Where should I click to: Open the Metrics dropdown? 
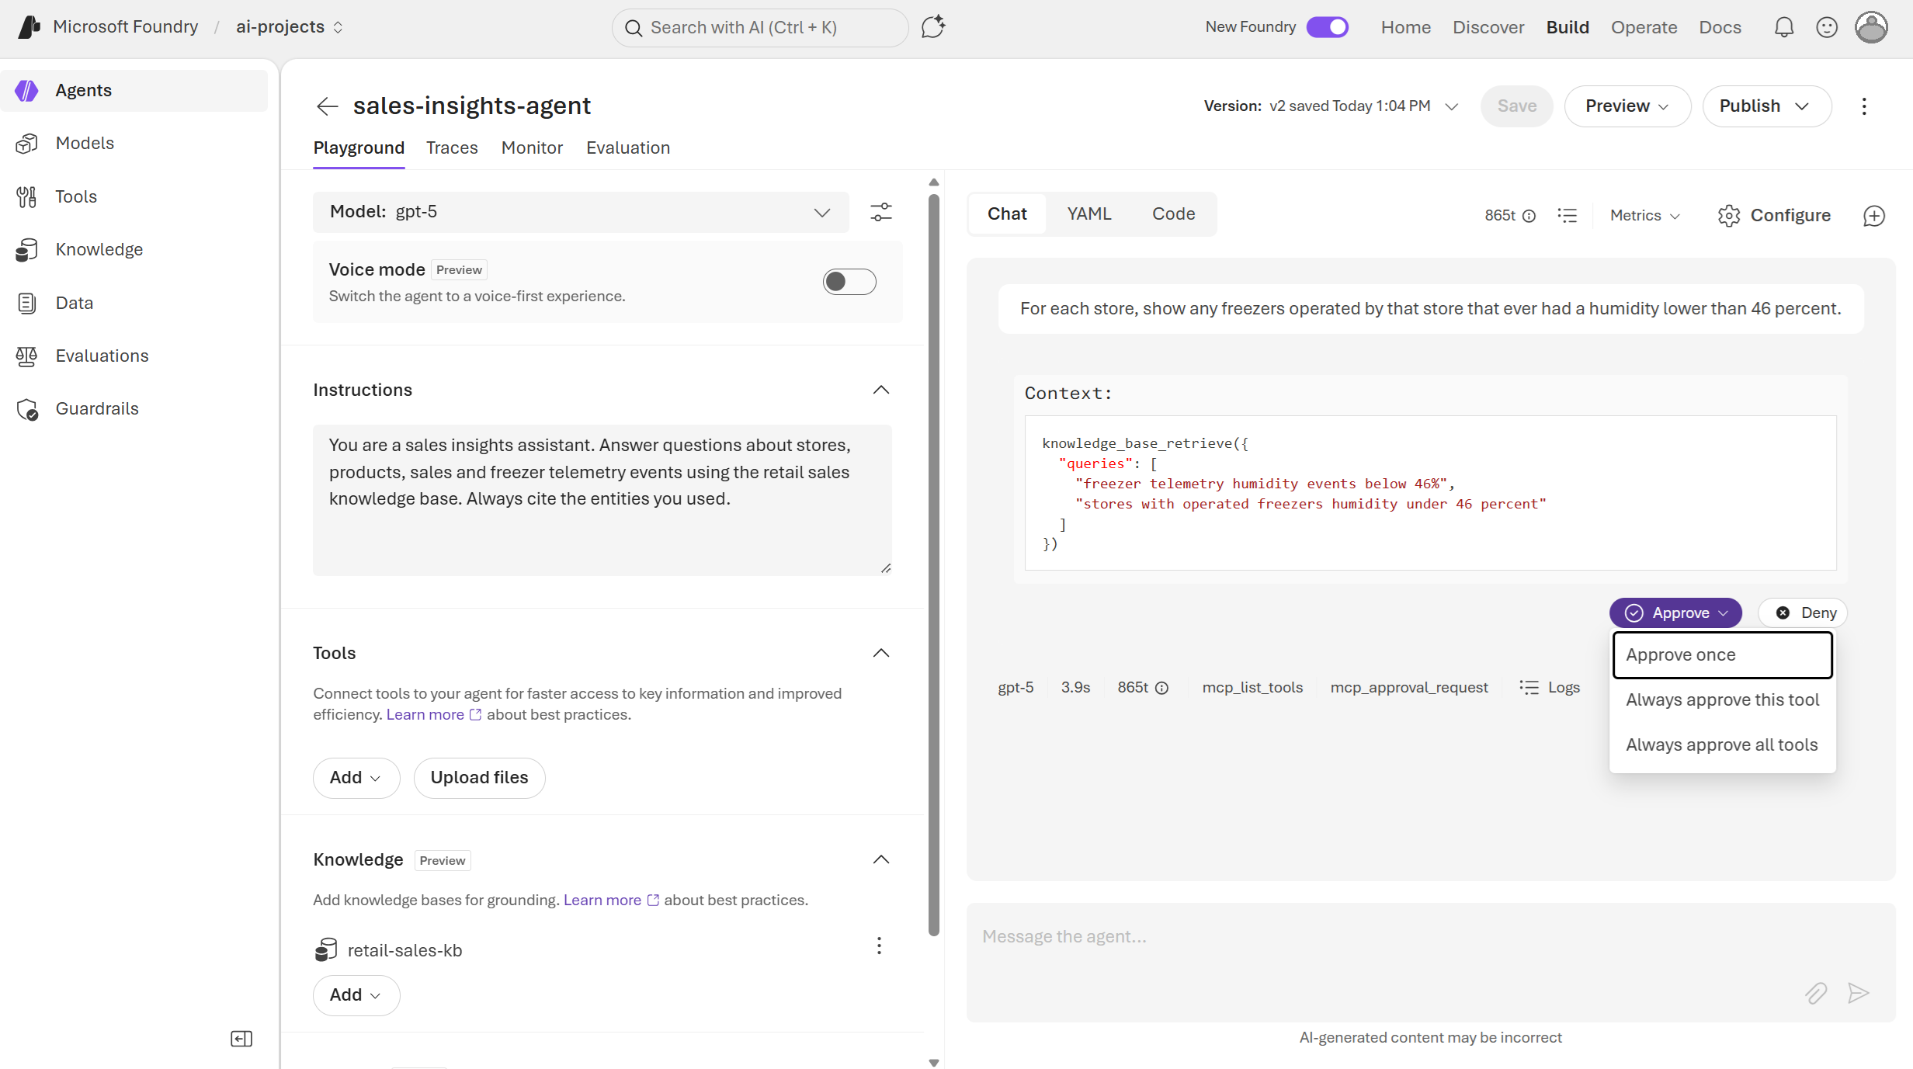point(1645,216)
